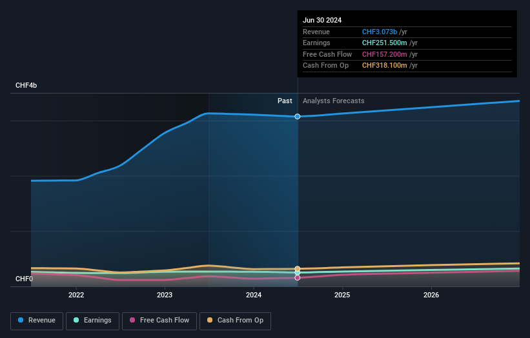The width and height of the screenshot is (530, 338).
Task: Toggle the Free Cash Flow legend series
Action: click(x=159, y=321)
